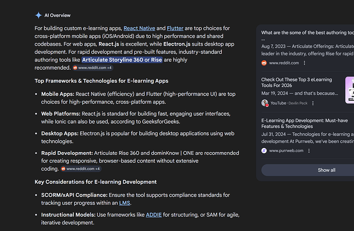Open the video thumbnail for Top 3 eLearning Tools
Screen dimensions: 354x231
(x=349, y=90)
